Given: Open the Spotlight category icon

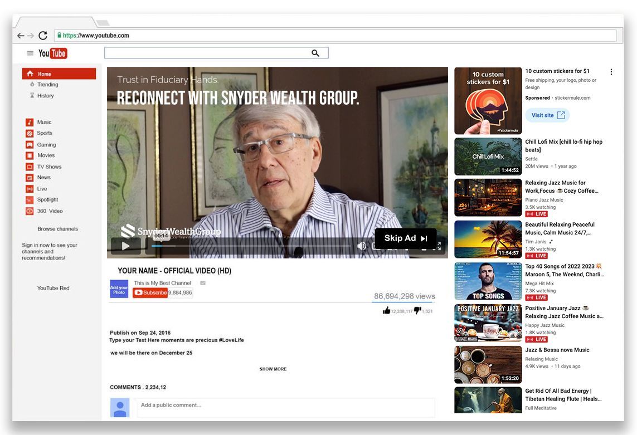Looking at the screenshot, I should coord(30,200).
